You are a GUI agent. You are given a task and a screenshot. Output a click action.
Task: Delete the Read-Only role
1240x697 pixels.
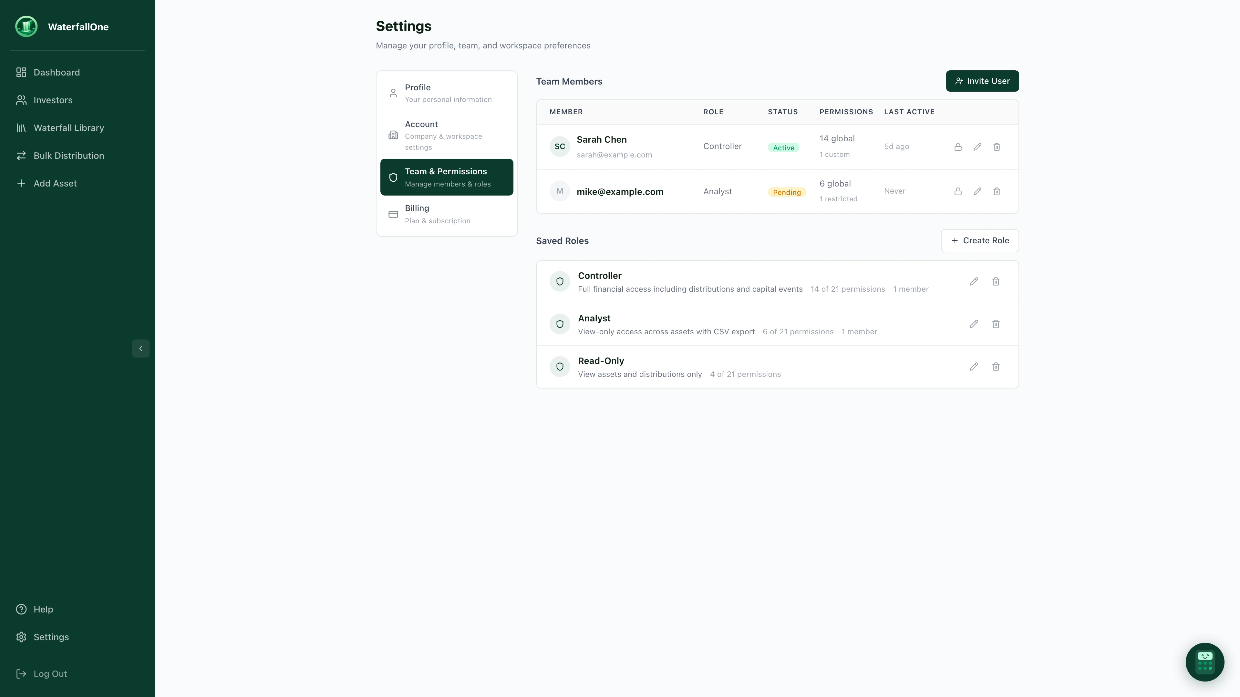(996, 367)
